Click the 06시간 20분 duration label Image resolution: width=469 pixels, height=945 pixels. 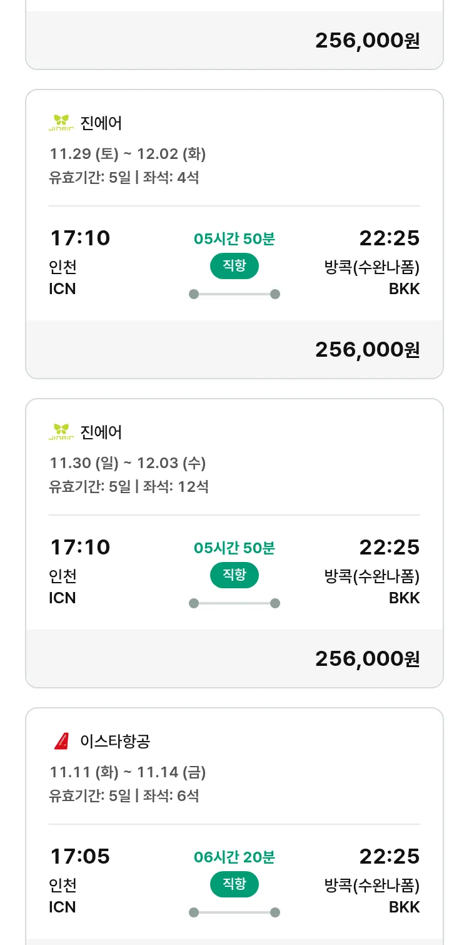coord(234,857)
